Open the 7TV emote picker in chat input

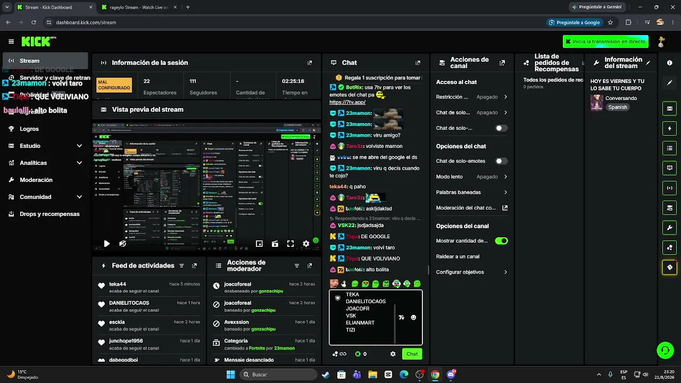tap(401, 318)
